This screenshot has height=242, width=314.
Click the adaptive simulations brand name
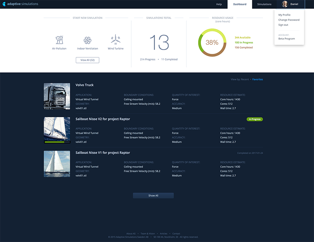pyautogui.click(x=23, y=4)
